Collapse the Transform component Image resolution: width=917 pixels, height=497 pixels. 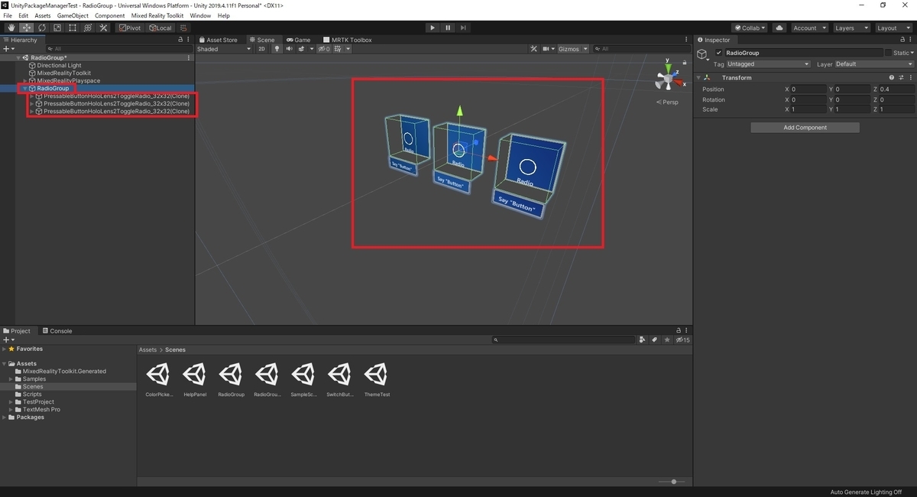(x=699, y=77)
